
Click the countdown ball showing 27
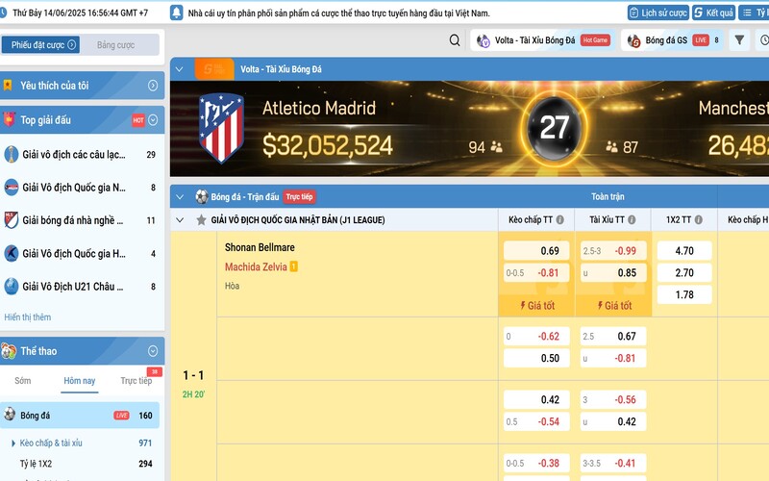click(555, 128)
